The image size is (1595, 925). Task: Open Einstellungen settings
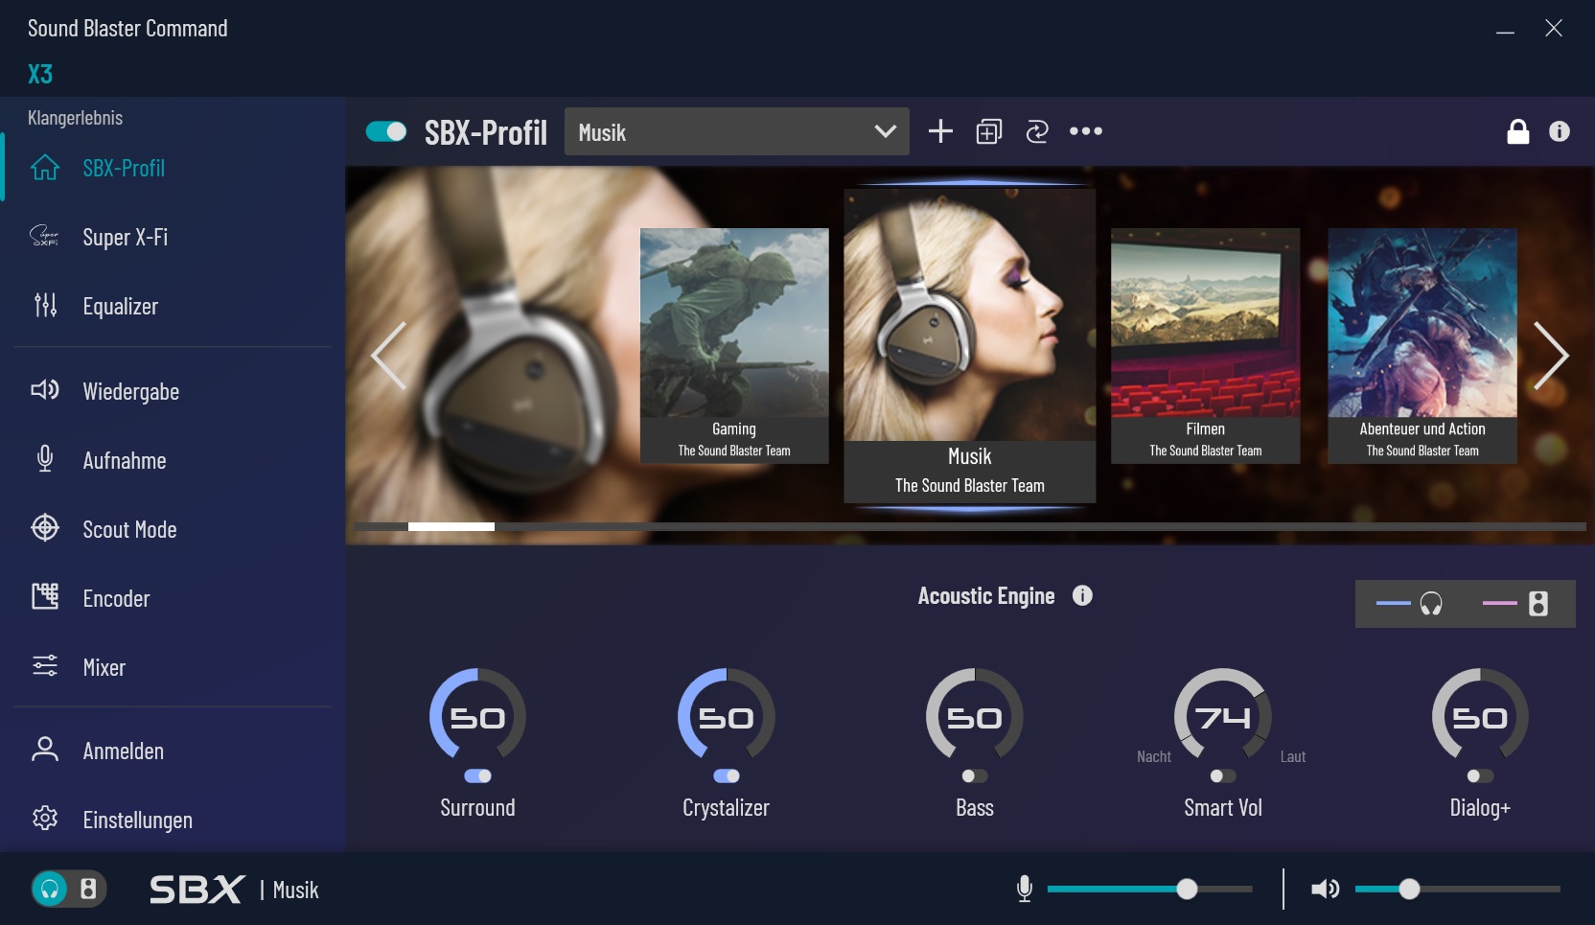(x=137, y=820)
